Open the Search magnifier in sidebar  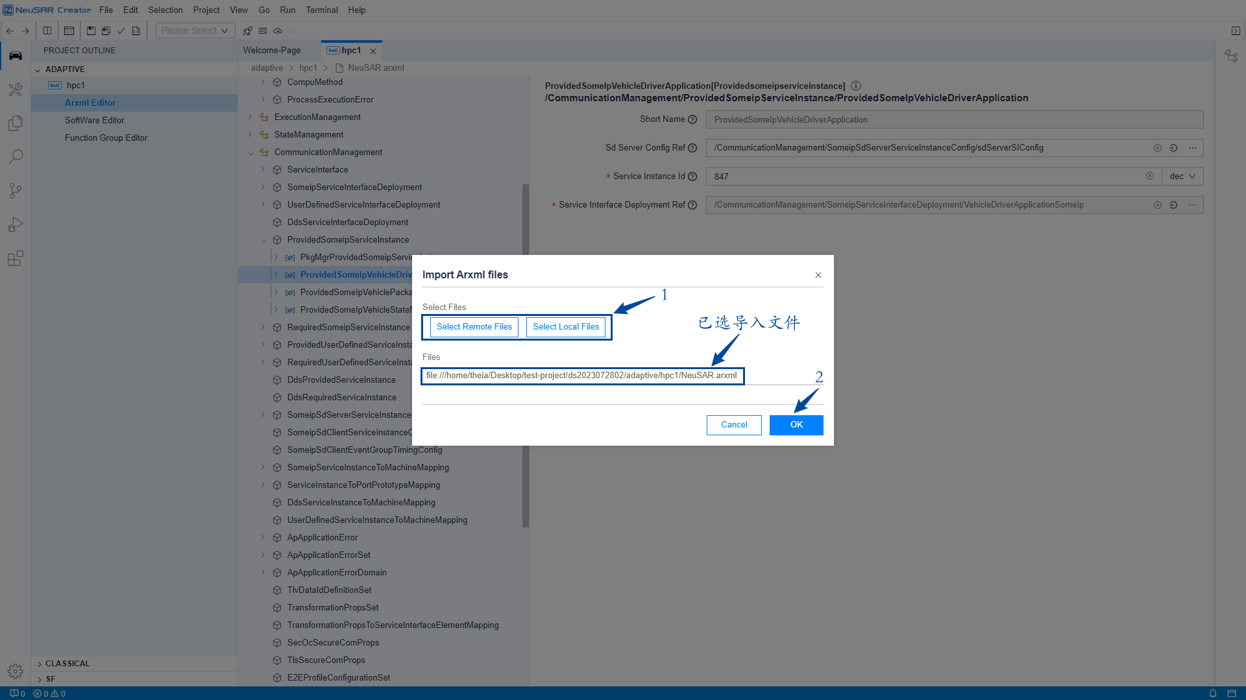[16, 157]
